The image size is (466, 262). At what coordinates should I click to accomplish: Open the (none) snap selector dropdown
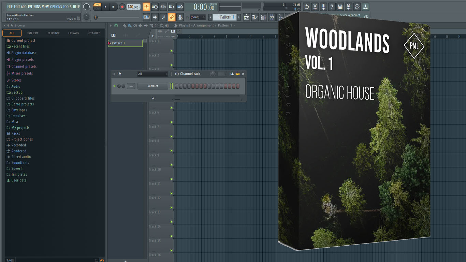(x=198, y=17)
